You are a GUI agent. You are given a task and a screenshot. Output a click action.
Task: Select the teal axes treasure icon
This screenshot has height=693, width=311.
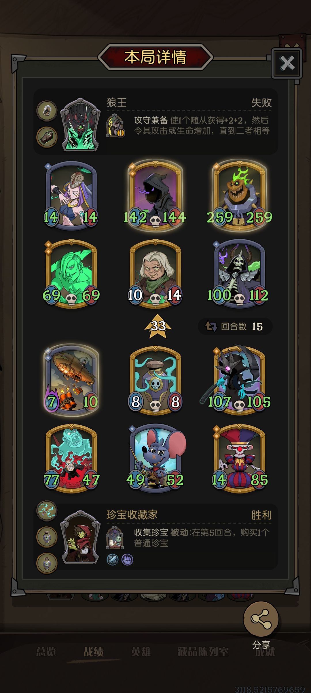coord(47,511)
